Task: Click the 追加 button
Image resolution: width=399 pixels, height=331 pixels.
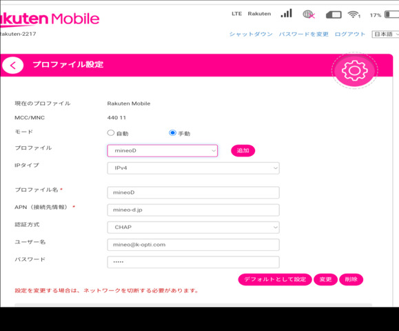Action: [x=243, y=150]
